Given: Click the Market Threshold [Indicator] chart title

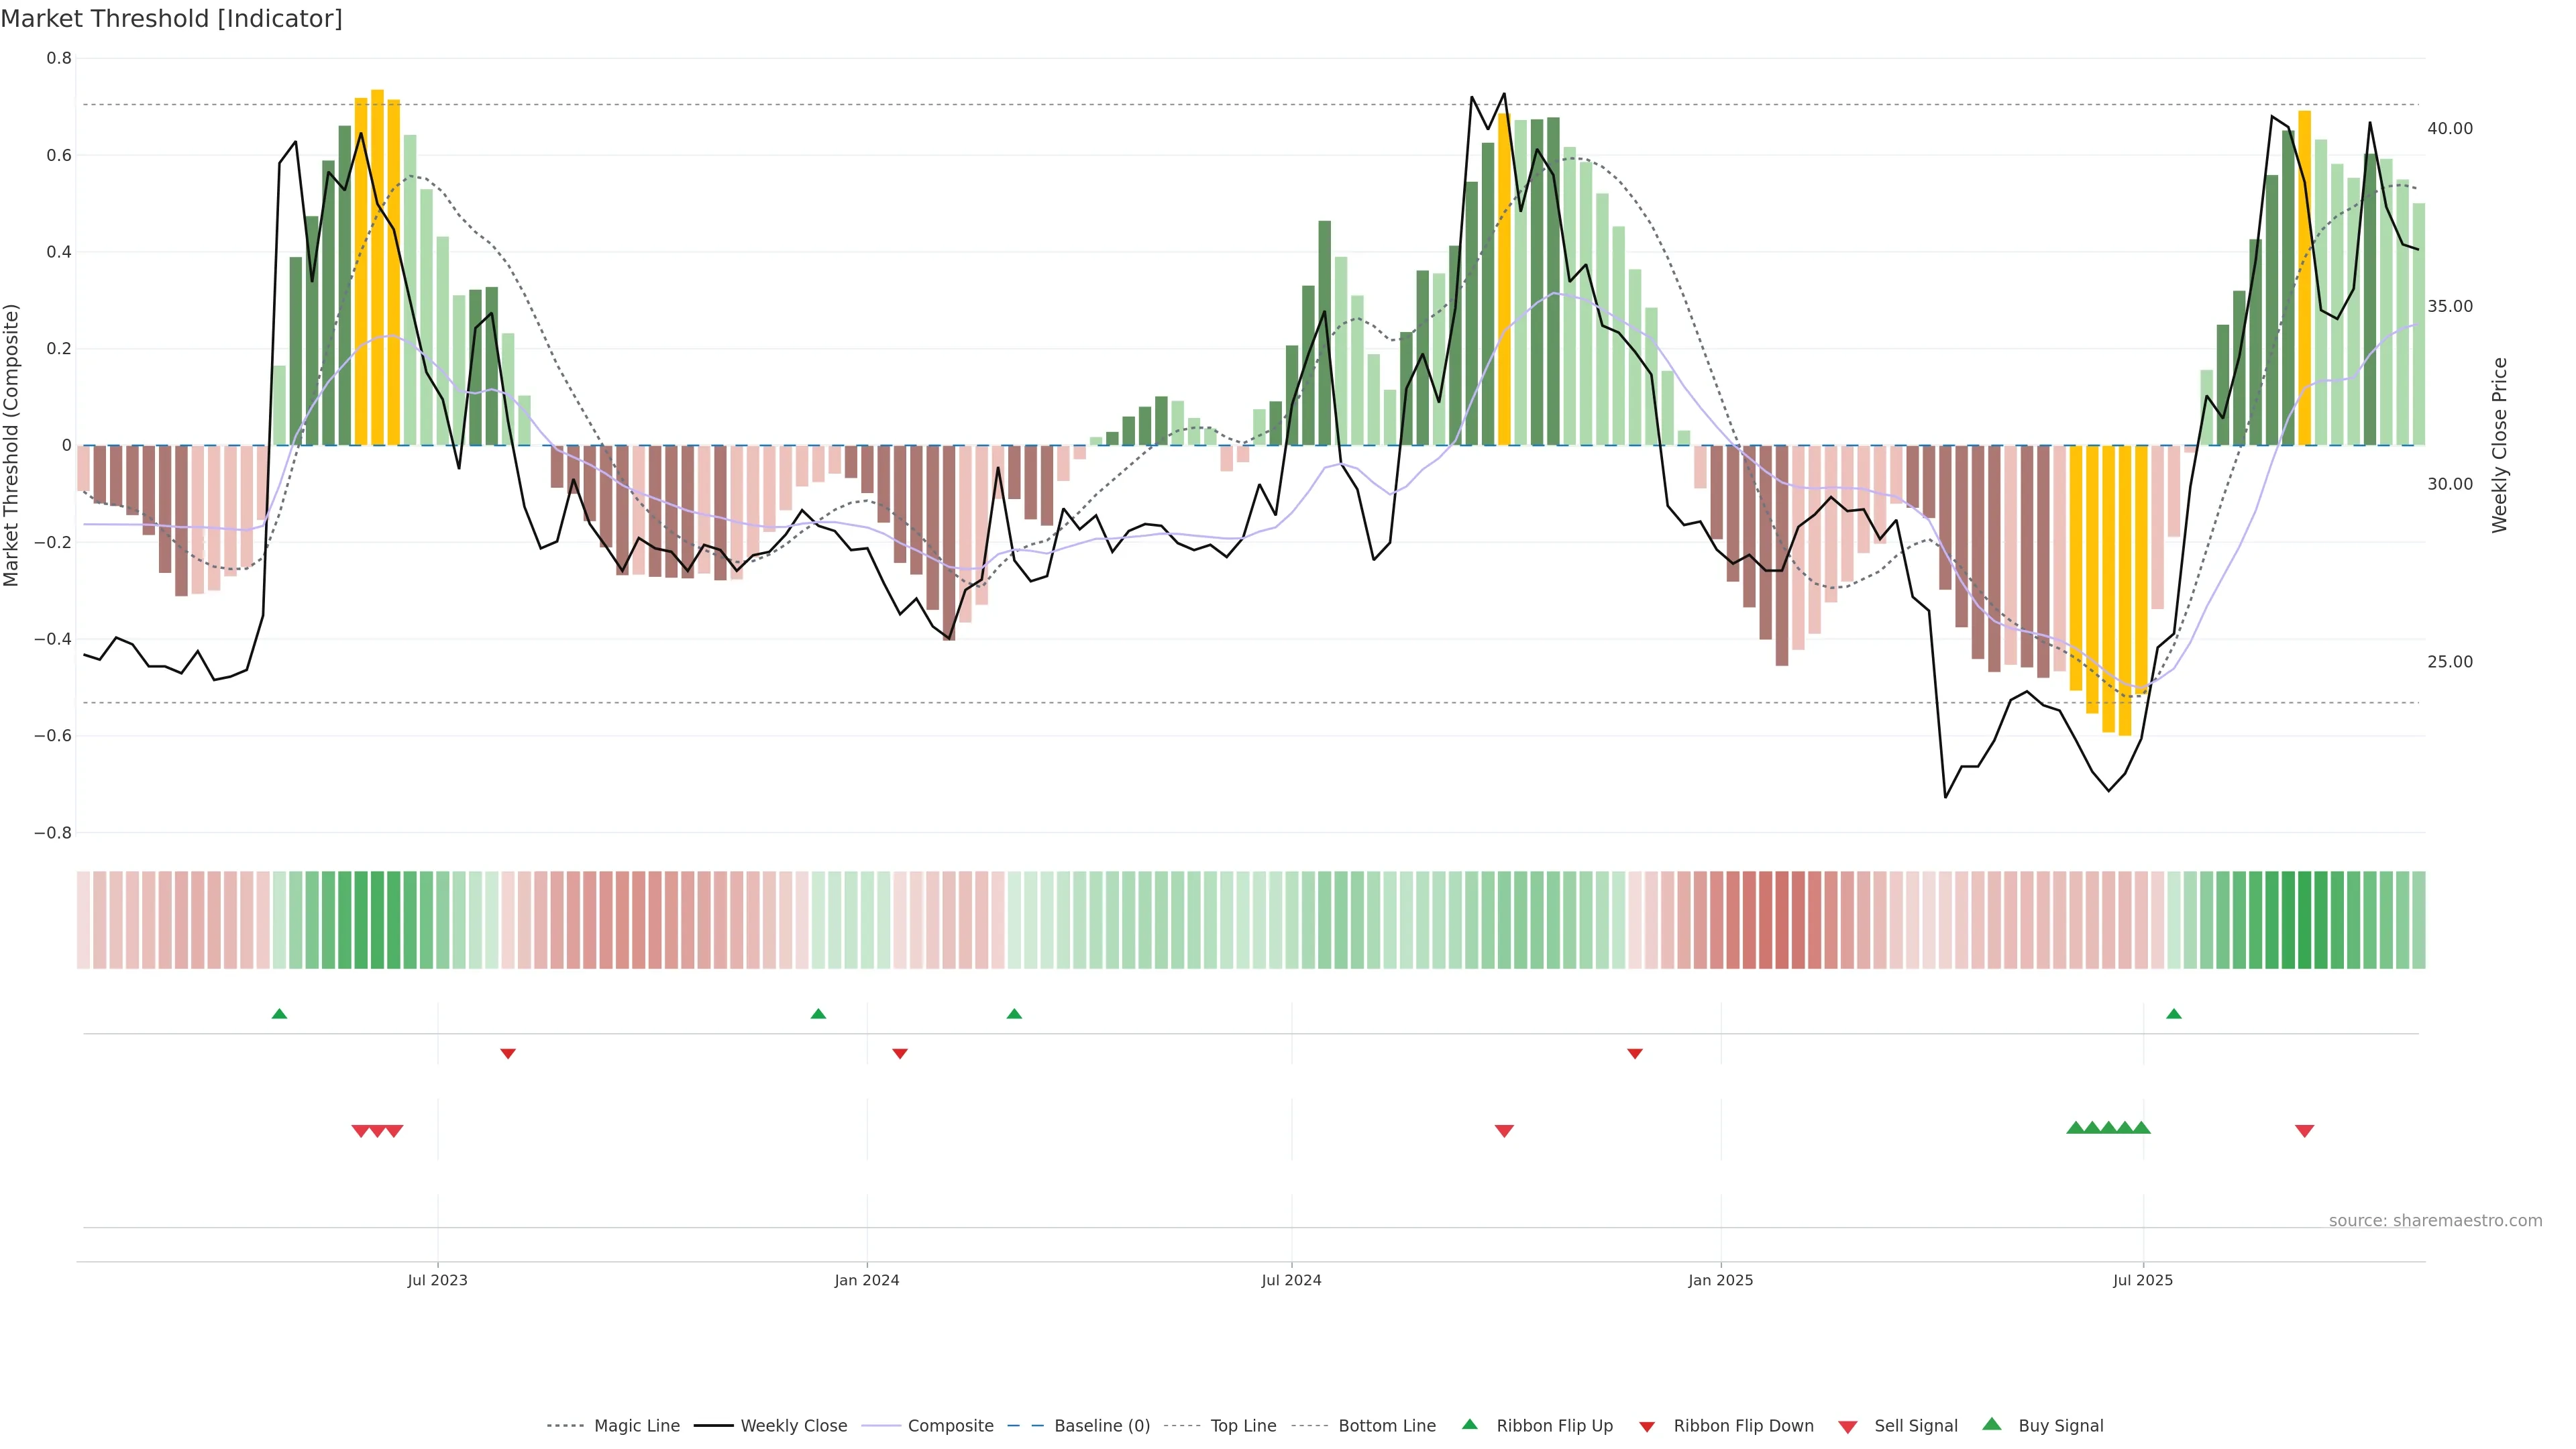Looking at the screenshot, I should (171, 19).
